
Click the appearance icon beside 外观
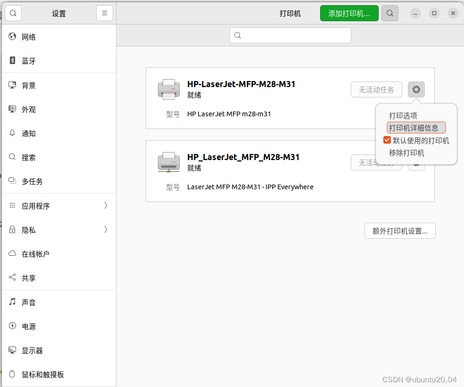coord(12,109)
